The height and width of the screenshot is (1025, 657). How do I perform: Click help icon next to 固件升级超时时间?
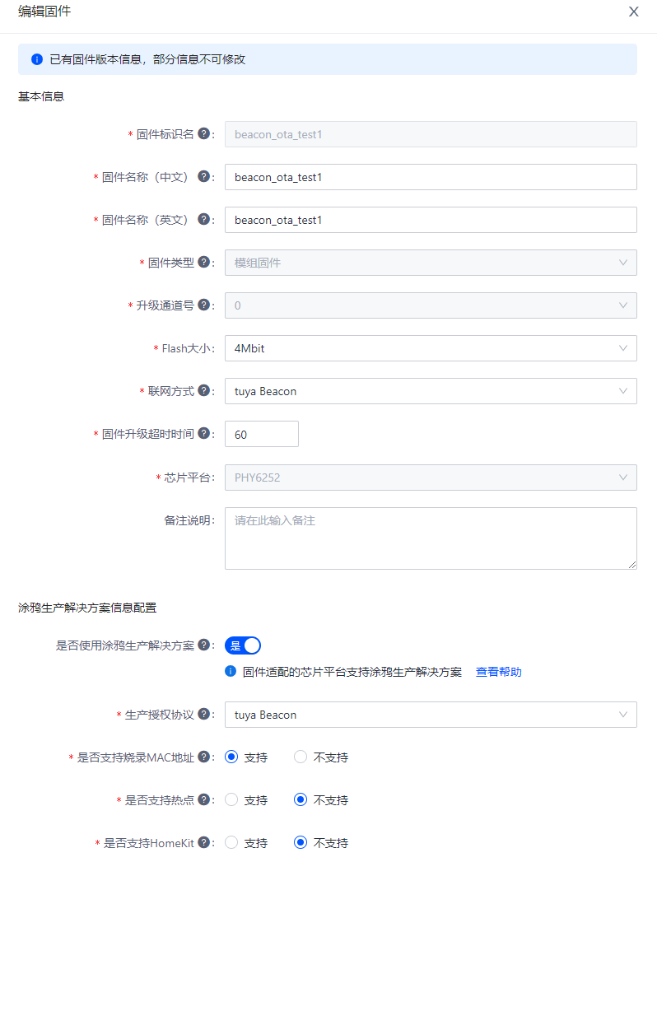coord(203,433)
